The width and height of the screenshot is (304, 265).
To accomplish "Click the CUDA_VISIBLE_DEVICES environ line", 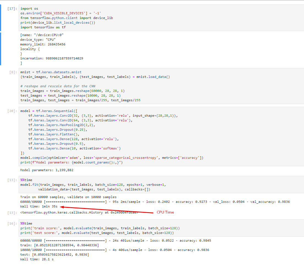I will pyautogui.click(x=61, y=13).
